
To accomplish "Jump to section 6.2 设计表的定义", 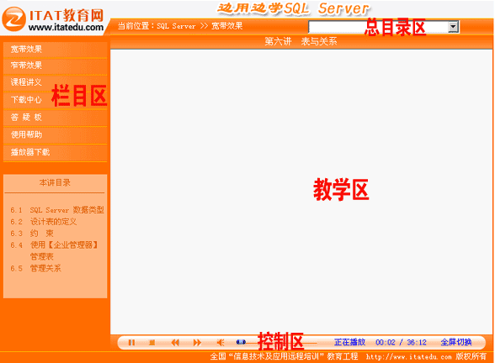I will click(x=43, y=222).
